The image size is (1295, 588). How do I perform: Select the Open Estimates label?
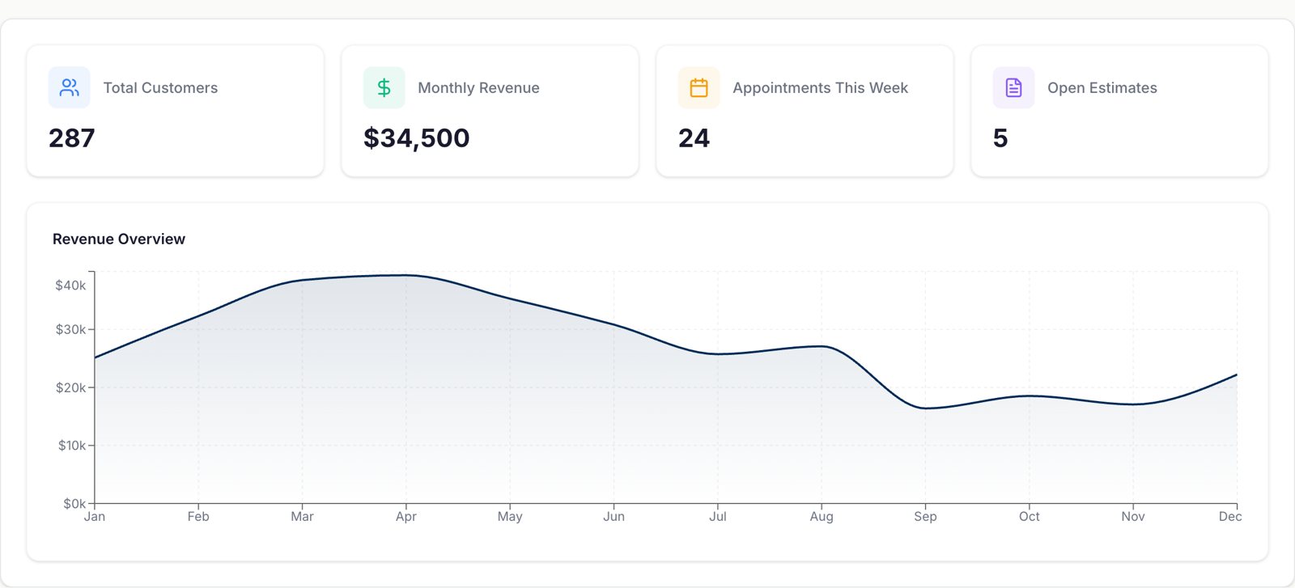(1102, 88)
